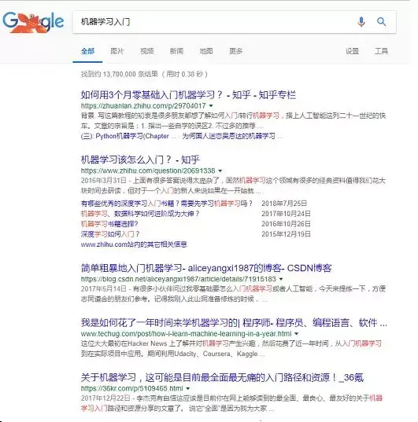Expand arrow next to www.techug.com URL
The width and height of the screenshot is (418, 422).
[x=296, y=334]
